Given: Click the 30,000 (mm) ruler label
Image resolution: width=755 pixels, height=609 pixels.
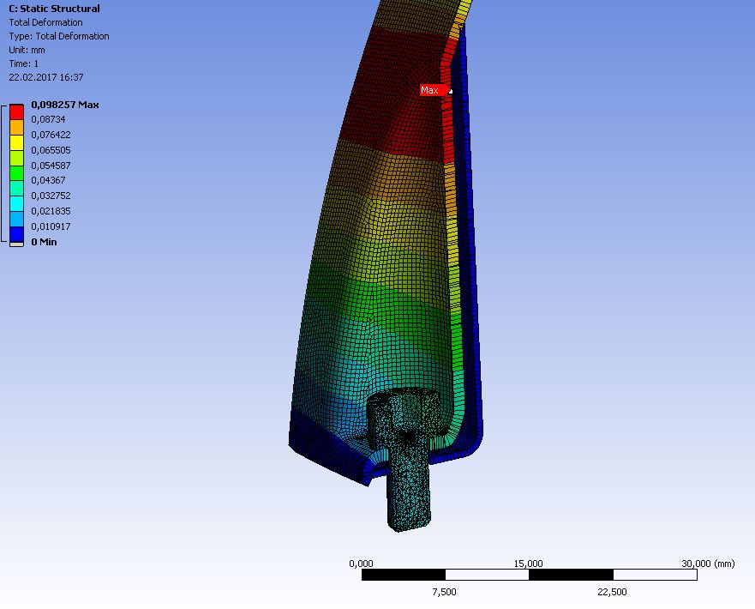Looking at the screenshot, I should (x=708, y=564).
